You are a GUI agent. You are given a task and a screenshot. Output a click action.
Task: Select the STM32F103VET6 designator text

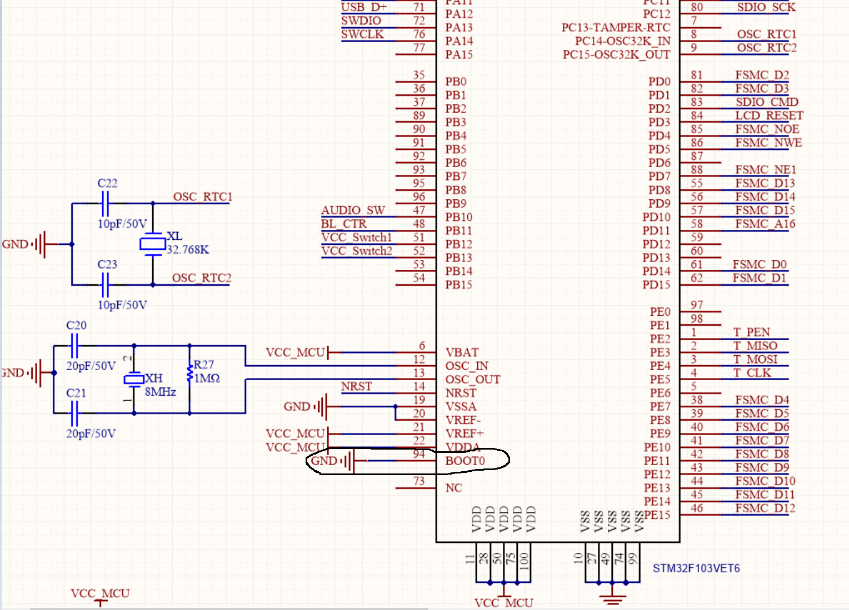[x=696, y=568]
